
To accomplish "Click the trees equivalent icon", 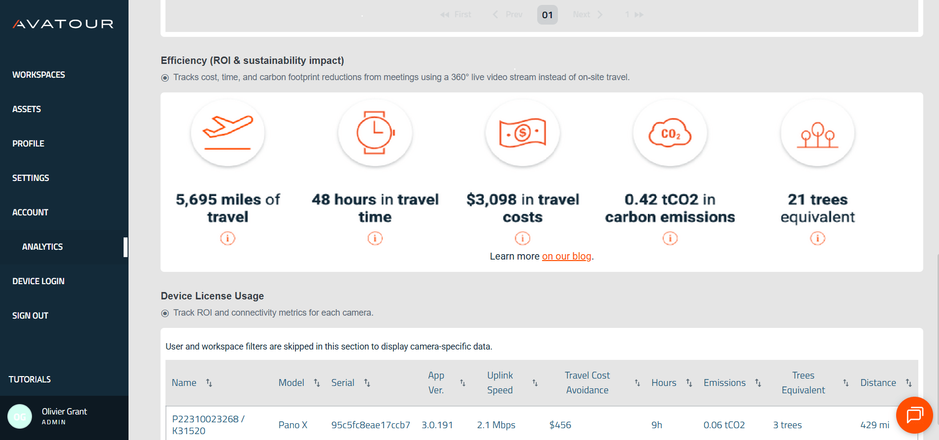I will tap(817, 132).
